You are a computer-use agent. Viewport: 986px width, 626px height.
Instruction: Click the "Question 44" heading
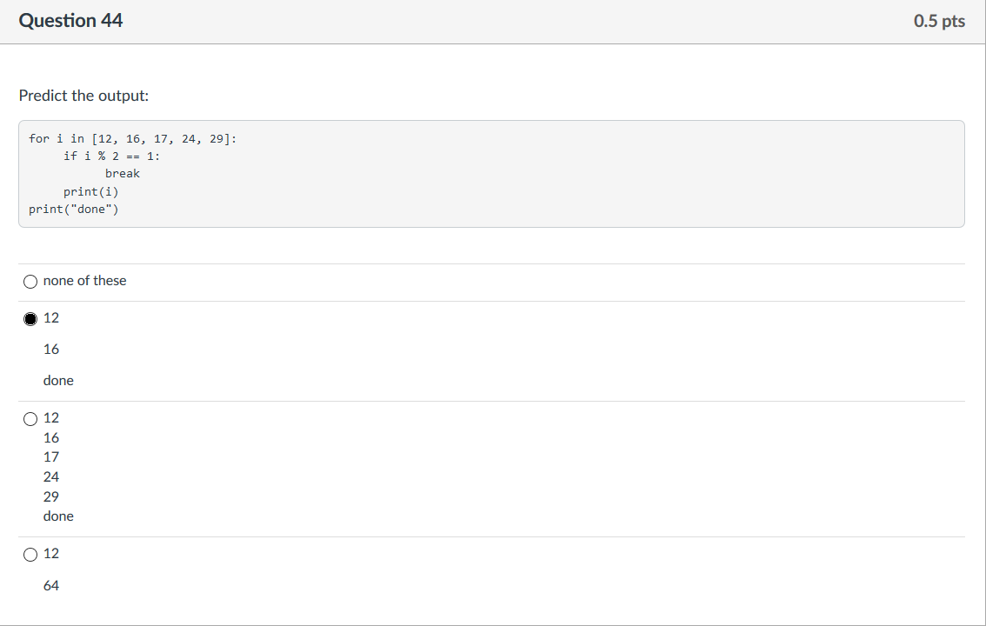70,21
